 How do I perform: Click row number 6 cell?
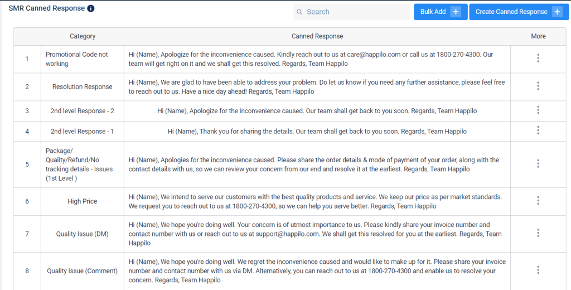(27, 201)
